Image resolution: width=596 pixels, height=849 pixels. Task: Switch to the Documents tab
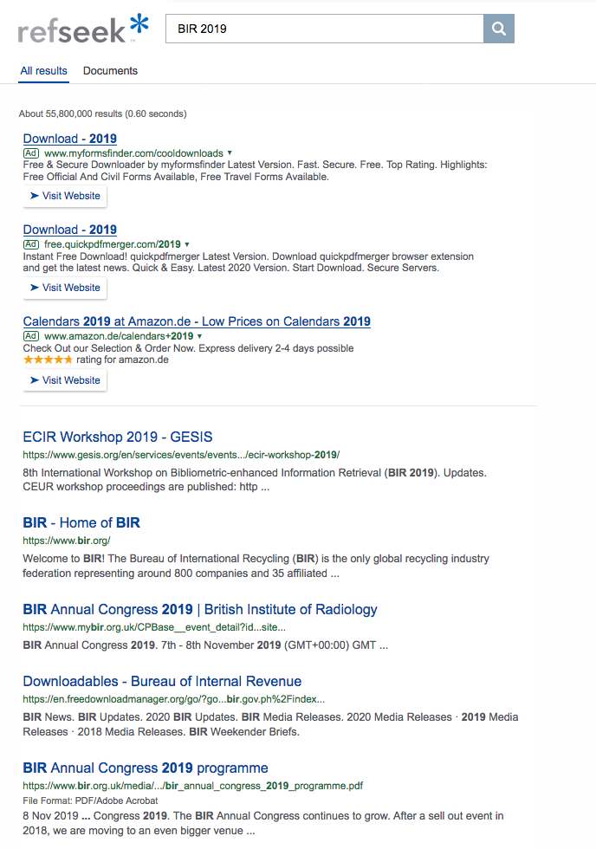pos(110,71)
